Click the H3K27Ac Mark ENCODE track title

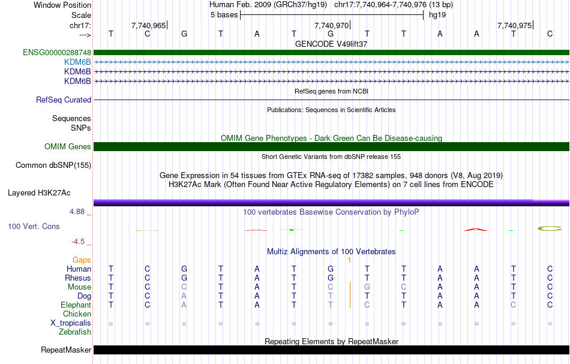[x=331, y=185]
